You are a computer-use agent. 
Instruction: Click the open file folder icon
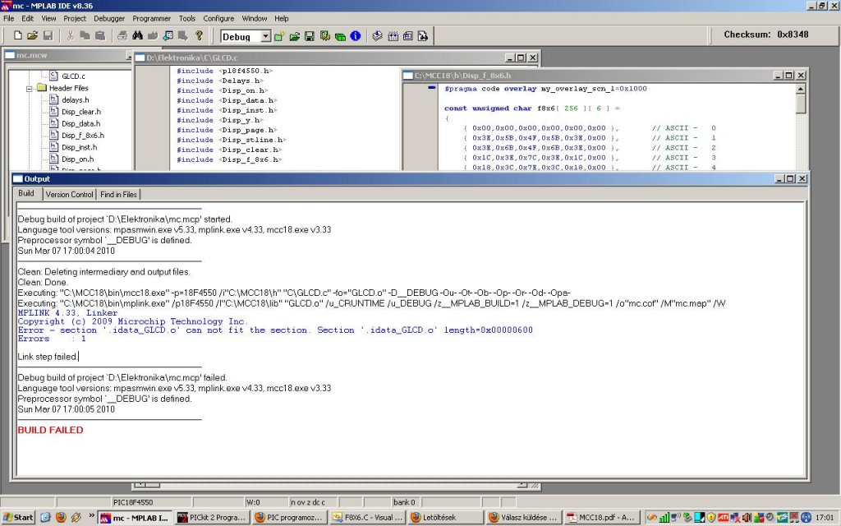(33, 36)
